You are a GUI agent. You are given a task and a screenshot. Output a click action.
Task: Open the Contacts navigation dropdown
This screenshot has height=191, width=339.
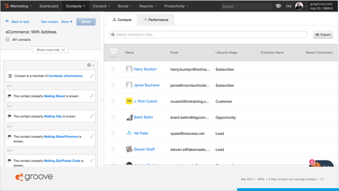(76, 6)
